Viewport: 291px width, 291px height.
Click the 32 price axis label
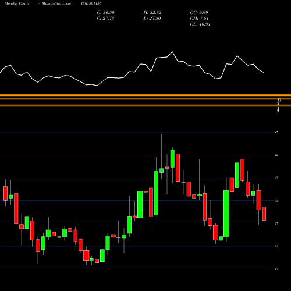pos(276,201)
